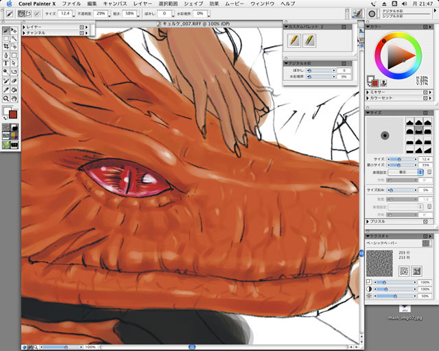The width and height of the screenshot is (439, 351).
Task: Toggle the clone color rubber stamp button
Action: [x=383, y=83]
